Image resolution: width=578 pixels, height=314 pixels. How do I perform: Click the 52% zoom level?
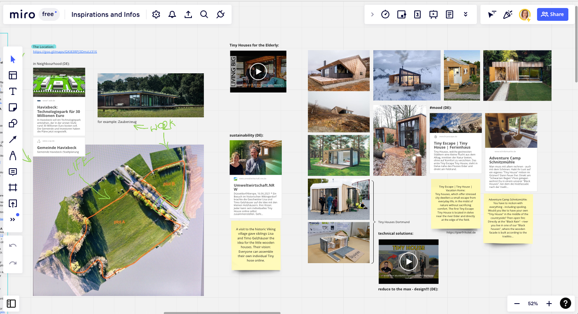(533, 304)
